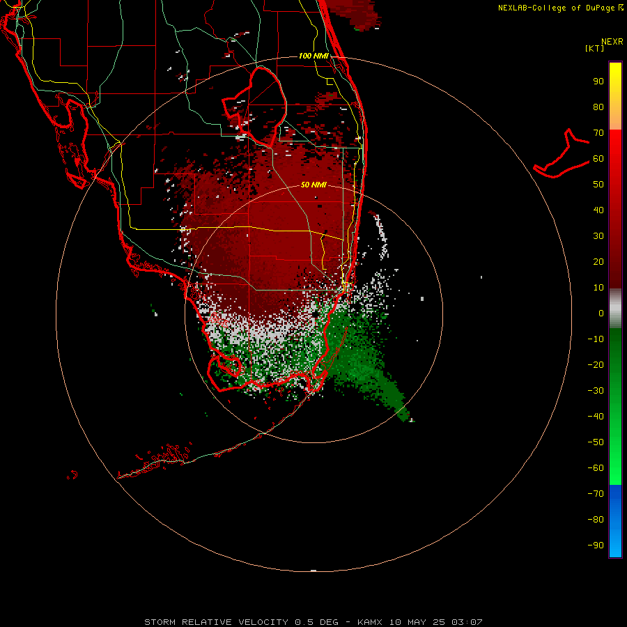Image resolution: width=627 pixels, height=627 pixels.
Task: Click the -40 value on velocity scale
Action: 596,417
